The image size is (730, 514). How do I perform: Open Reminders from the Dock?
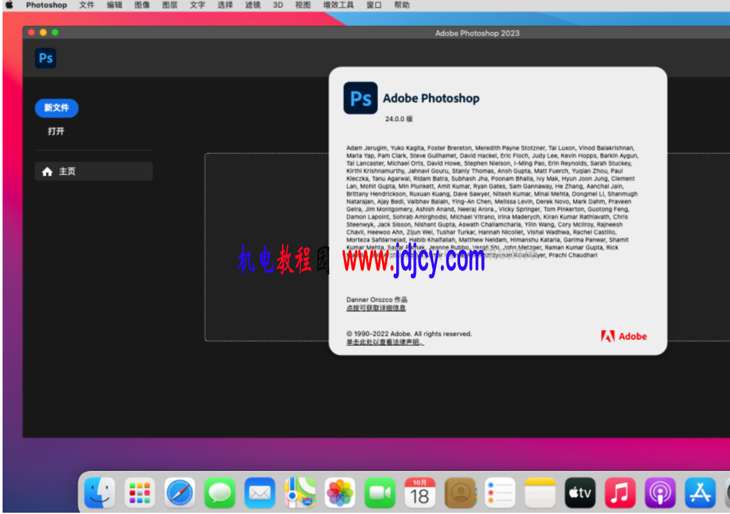[500, 493]
